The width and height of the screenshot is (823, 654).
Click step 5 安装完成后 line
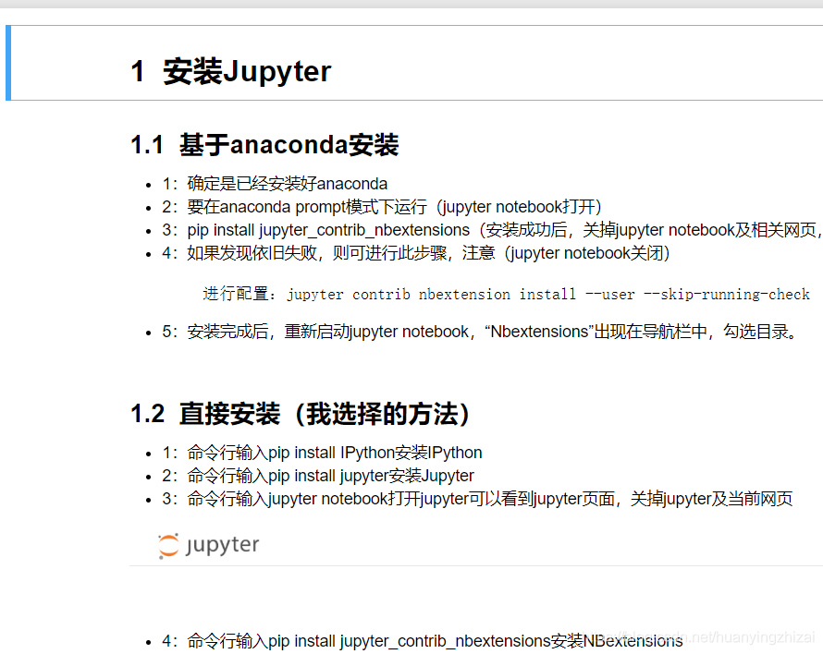tap(480, 332)
